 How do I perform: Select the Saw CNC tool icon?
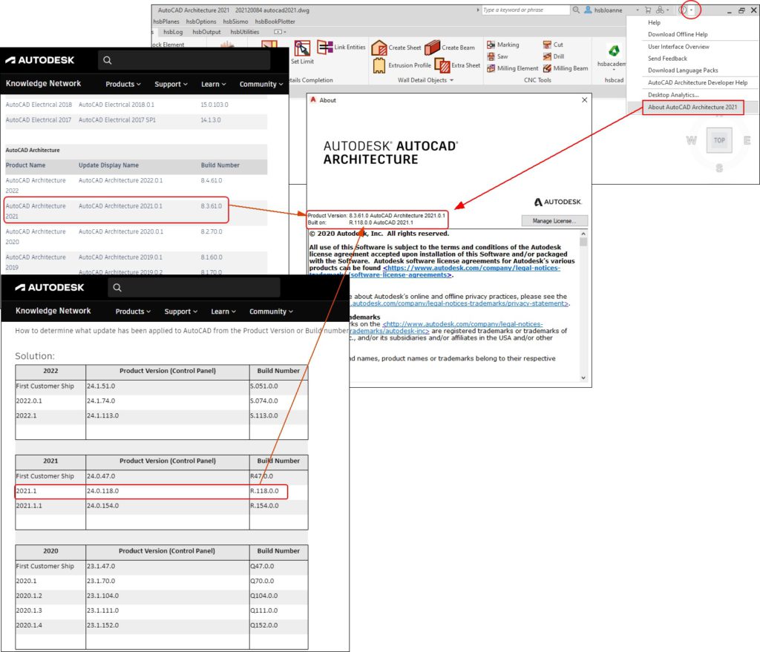(x=491, y=56)
